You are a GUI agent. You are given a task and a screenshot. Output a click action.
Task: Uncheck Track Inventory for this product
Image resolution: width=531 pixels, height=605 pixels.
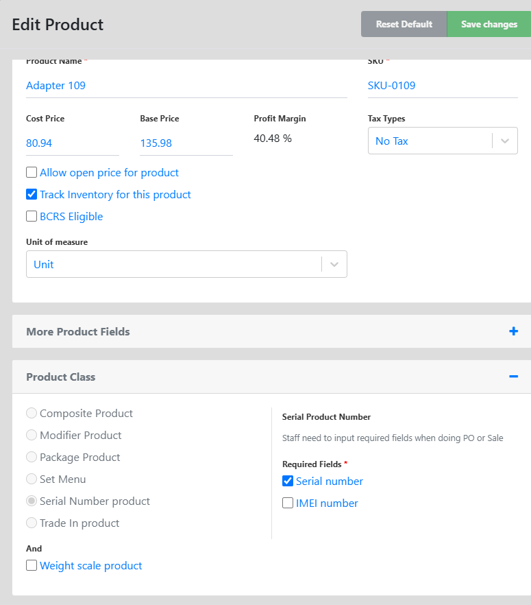click(32, 194)
